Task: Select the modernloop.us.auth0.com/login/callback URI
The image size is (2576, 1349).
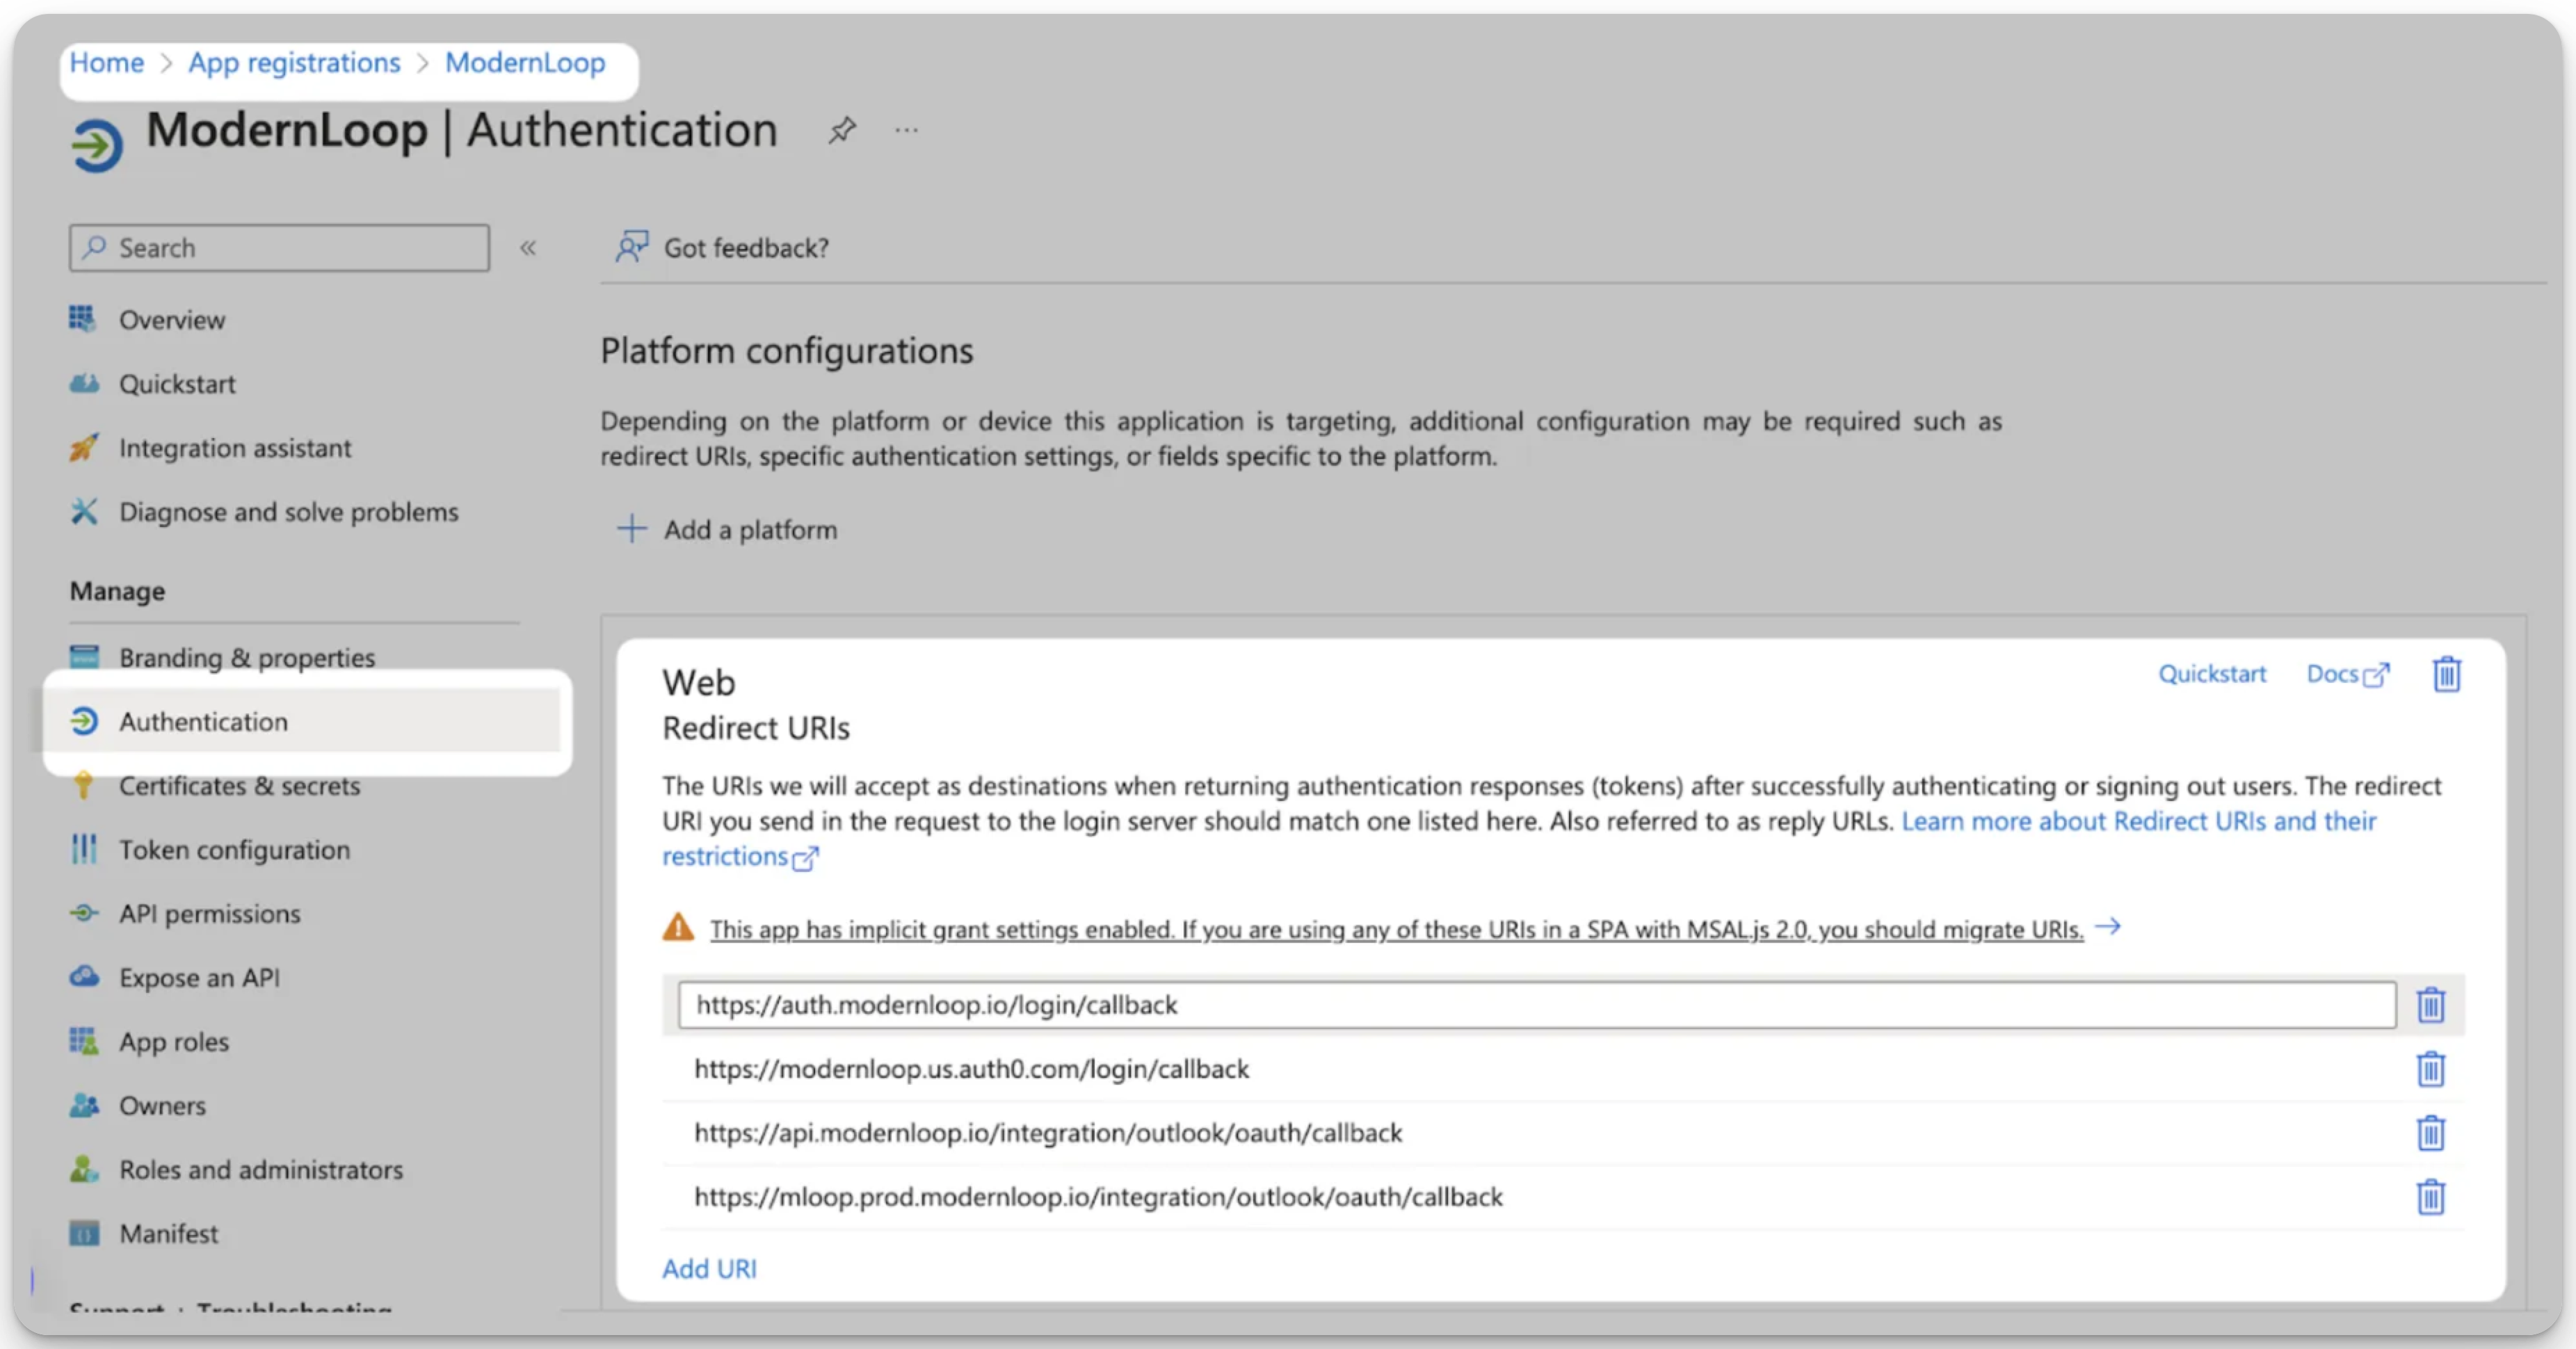Action: tap(971, 1069)
